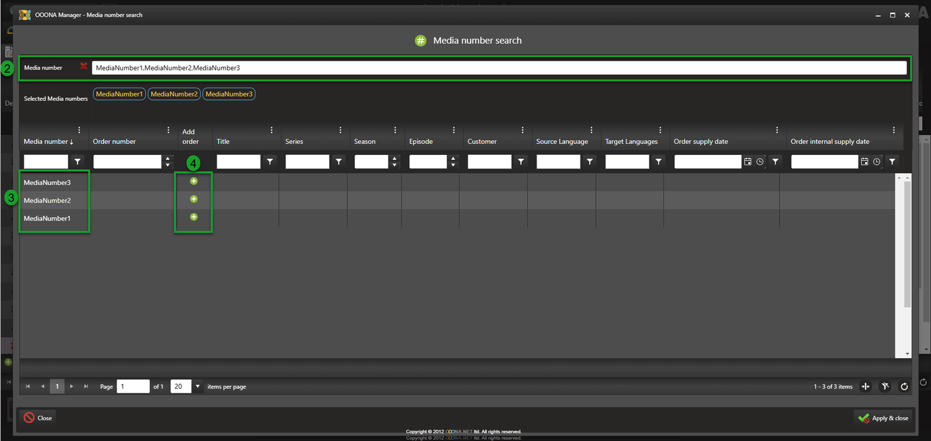Add order for MediaNumber3 row
This screenshot has height=441, width=931.
(x=193, y=181)
